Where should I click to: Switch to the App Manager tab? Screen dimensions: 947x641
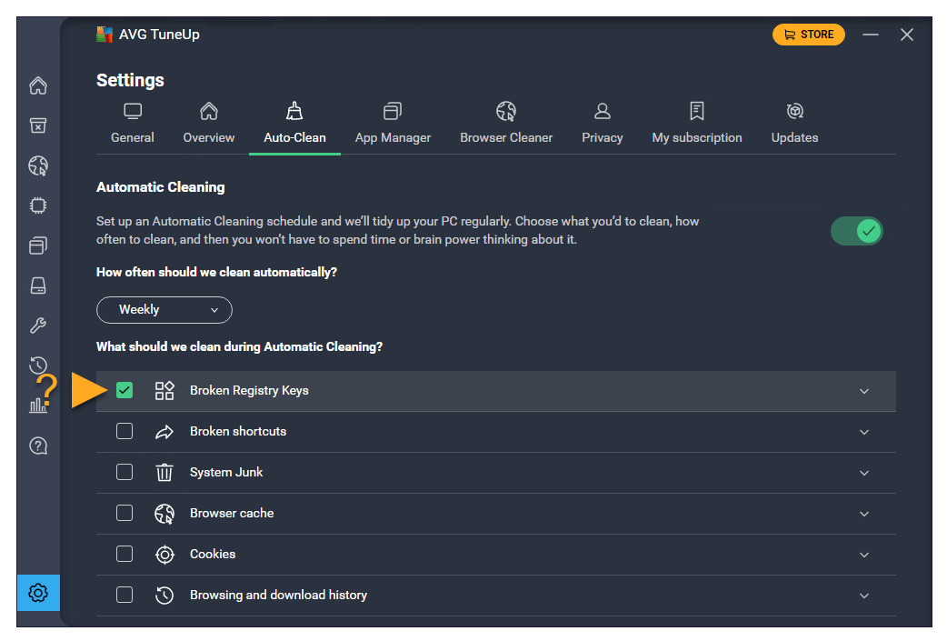coord(393,124)
